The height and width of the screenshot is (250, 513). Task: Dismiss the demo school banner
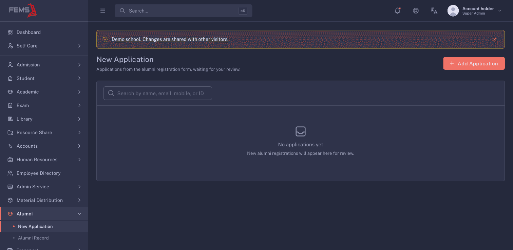(x=495, y=39)
